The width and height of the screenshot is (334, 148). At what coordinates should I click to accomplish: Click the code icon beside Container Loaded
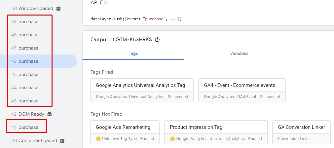[62, 141]
